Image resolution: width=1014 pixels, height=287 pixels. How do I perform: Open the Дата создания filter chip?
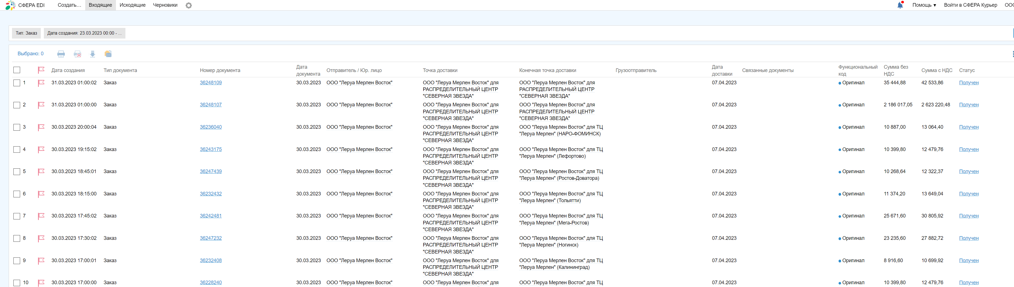pos(84,33)
